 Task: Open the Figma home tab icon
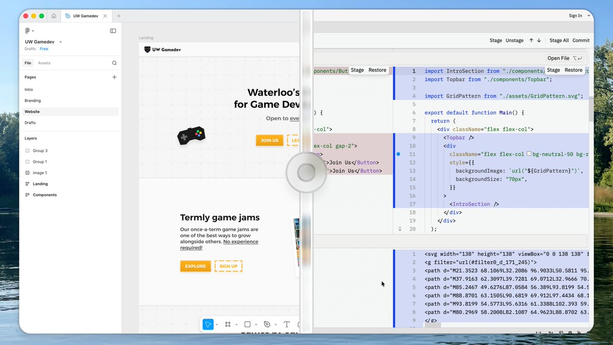[x=54, y=16]
